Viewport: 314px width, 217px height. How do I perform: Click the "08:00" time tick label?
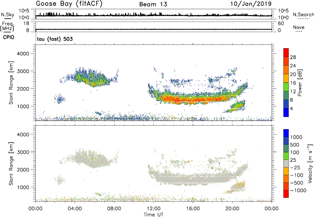[114, 209]
